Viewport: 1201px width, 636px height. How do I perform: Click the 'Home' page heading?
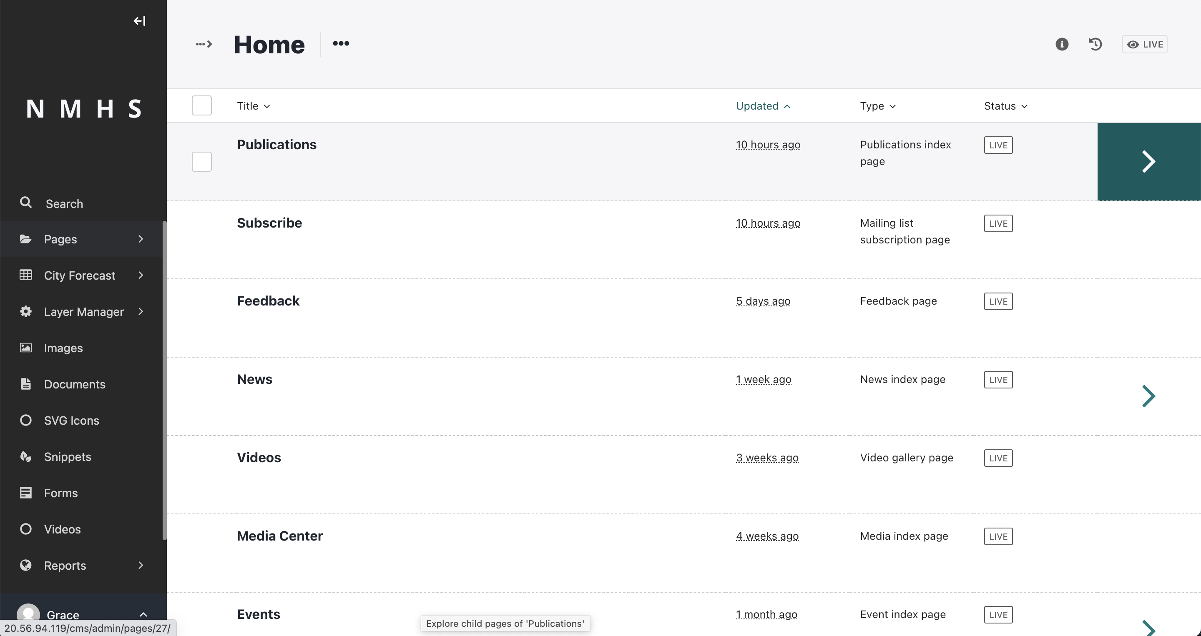(x=269, y=44)
